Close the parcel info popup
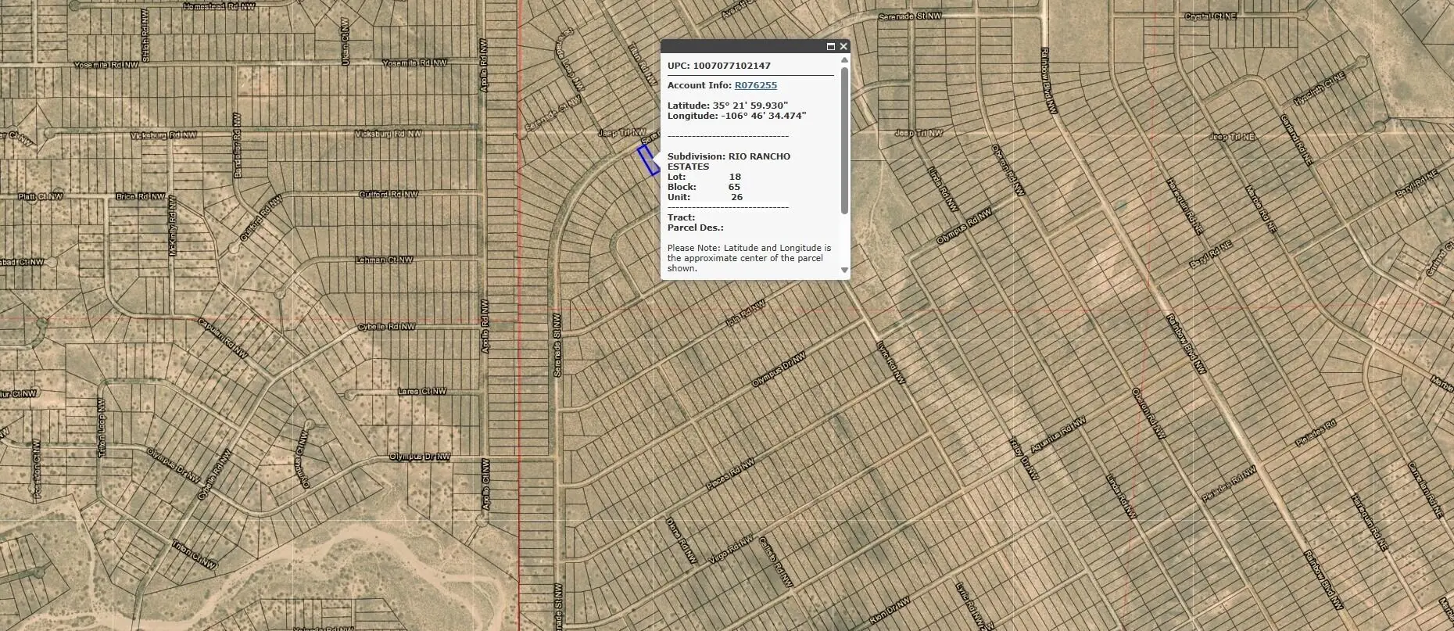1454x631 pixels. click(843, 47)
